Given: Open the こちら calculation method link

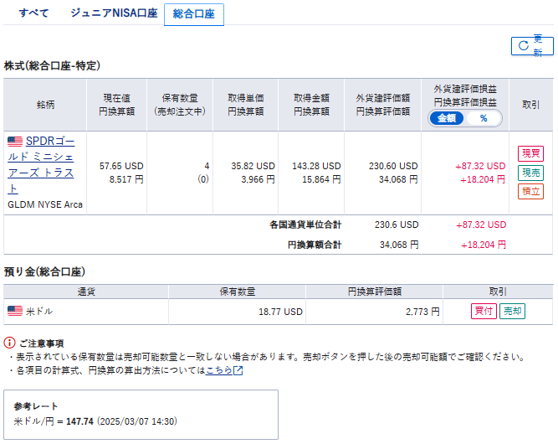Looking at the screenshot, I should click(x=219, y=370).
